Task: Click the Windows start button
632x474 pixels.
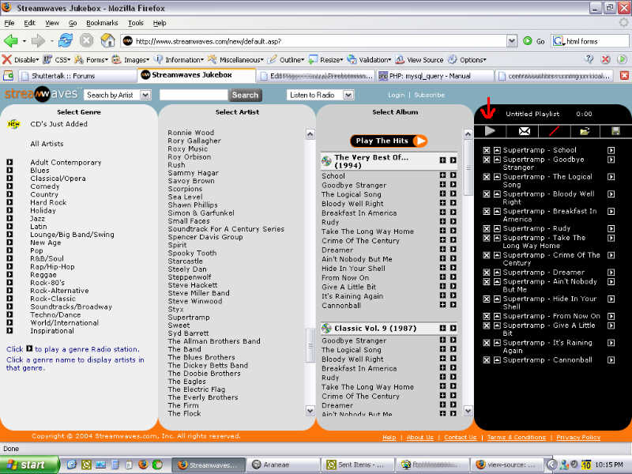Action: click(x=29, y=465)
